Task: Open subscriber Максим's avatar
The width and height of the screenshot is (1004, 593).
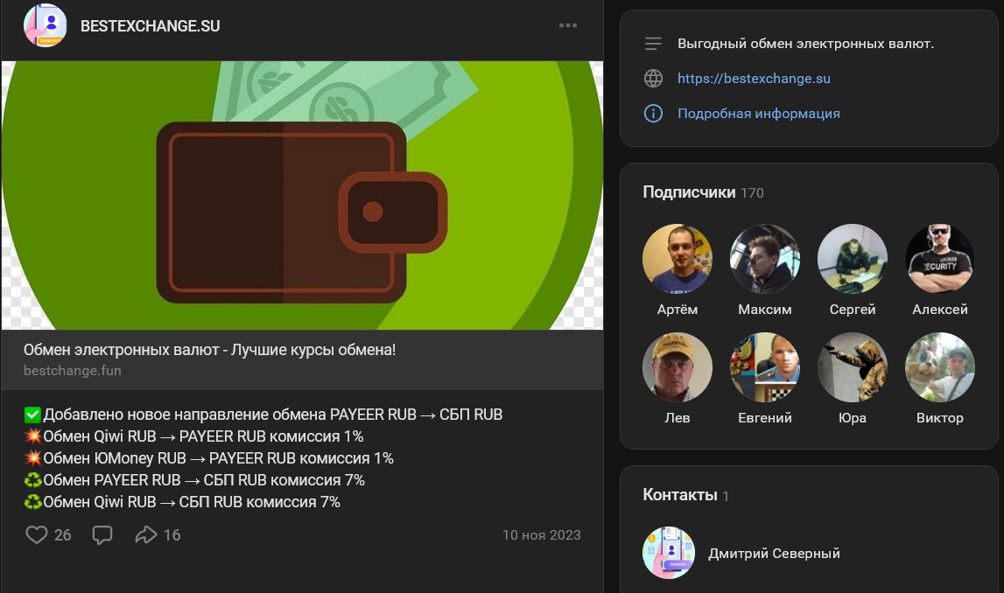Action: tap(764, 258)
